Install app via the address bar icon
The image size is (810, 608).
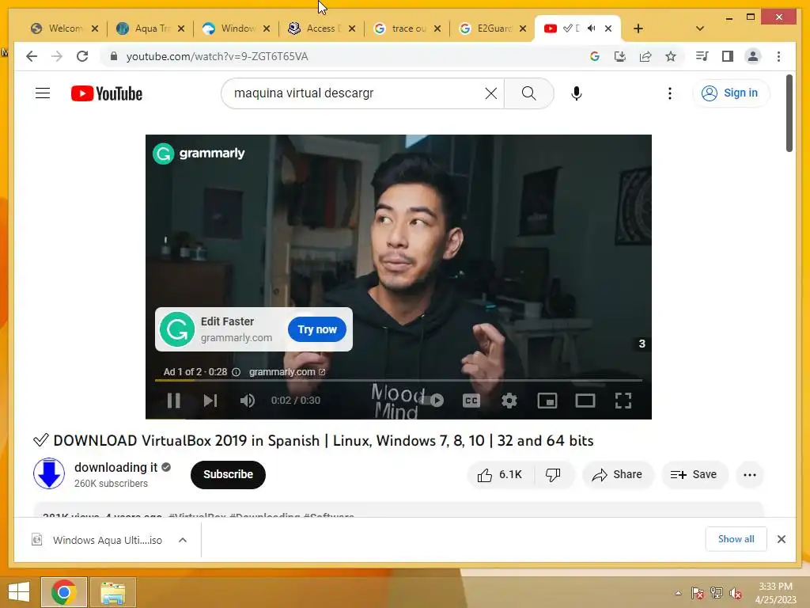point(620,56)
